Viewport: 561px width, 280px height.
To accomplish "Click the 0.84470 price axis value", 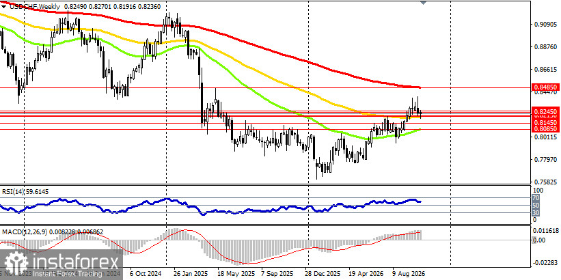I will coord(545,92).
